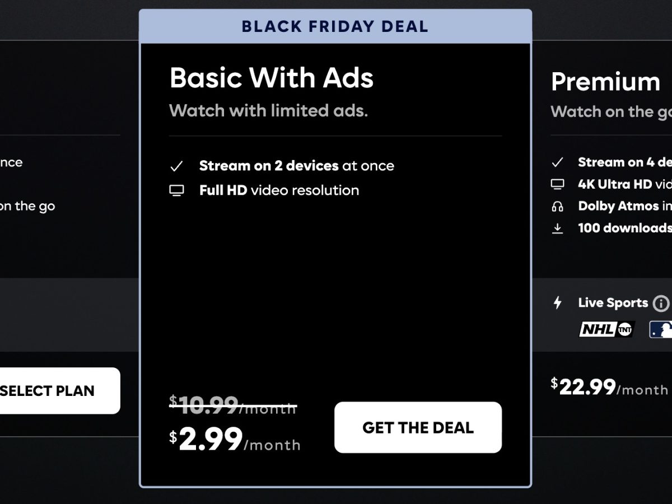Click the checkmark beside Stream on 2 devices
This screenshot has width=672, height=504.
pyautogui.click(x=176, y=166)
